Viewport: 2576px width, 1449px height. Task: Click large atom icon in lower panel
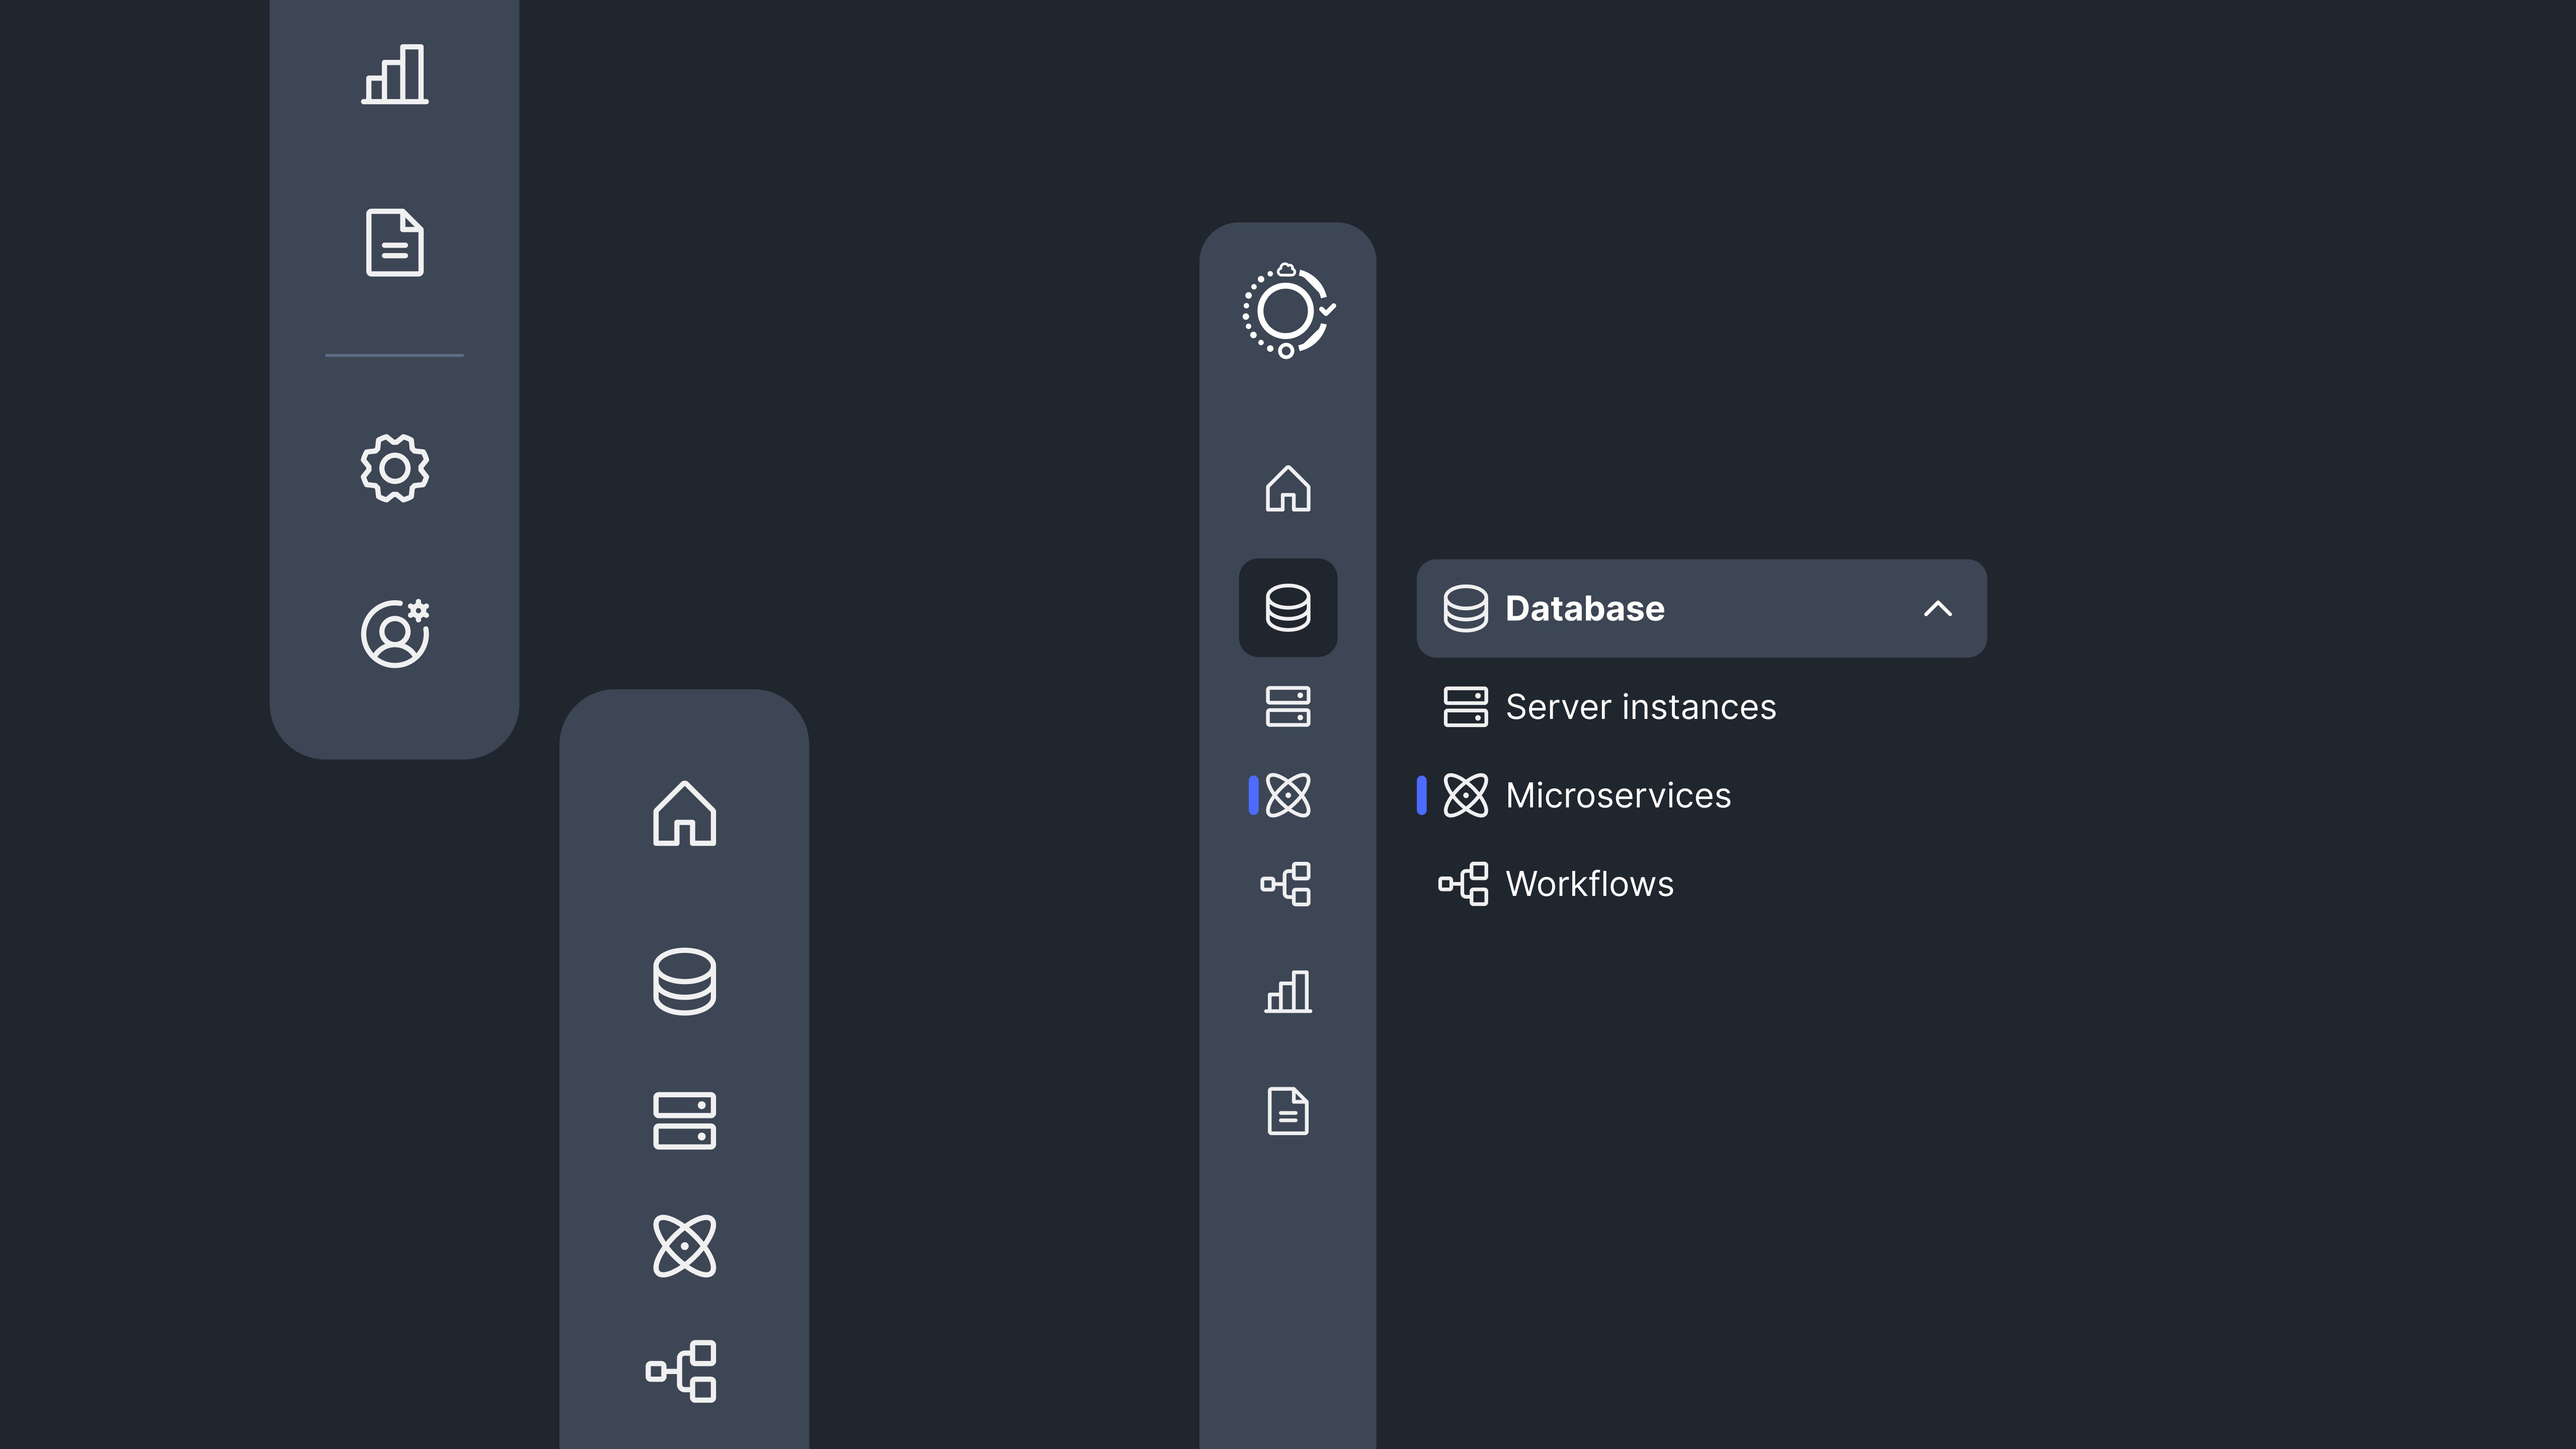pos(684,1246)
